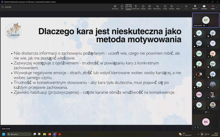Toggle the Mikrofon mute button
The height and width of the screenshot is (137, 220).
click(x=195, y=7)
